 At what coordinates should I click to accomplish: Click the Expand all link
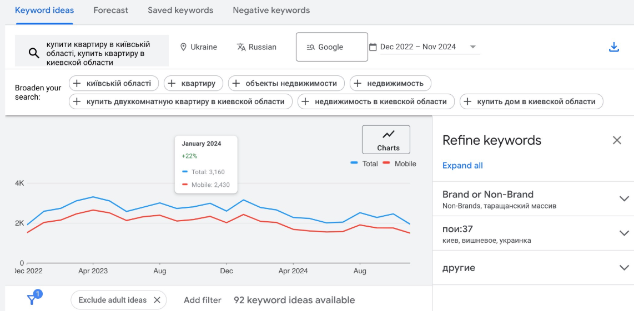point(462,165)
